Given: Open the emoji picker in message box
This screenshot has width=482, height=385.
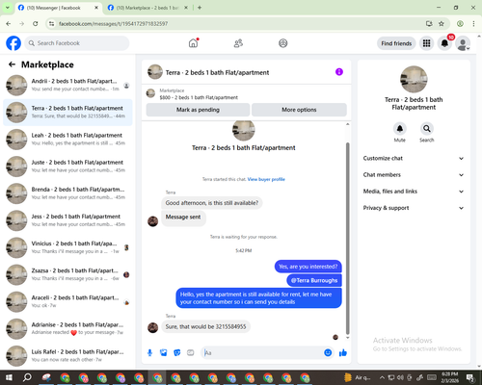Looking at the screenshot, I should pos(328,353).
